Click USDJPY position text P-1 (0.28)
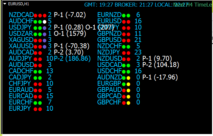213x136 pixels. (x=69, y=27)
